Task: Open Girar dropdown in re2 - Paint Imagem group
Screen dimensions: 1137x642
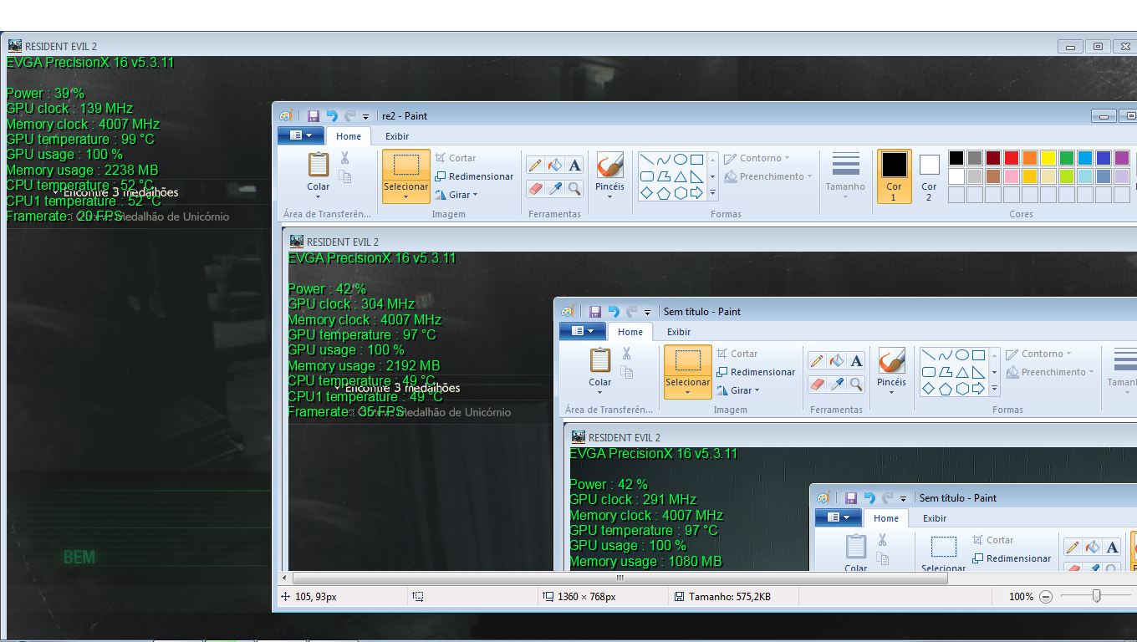Action: click(456, 195)
